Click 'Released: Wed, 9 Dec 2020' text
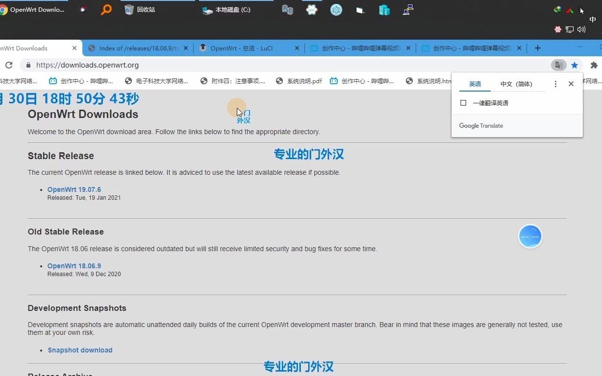Screen dimensions: 602x376 click(x=84, y=274)
